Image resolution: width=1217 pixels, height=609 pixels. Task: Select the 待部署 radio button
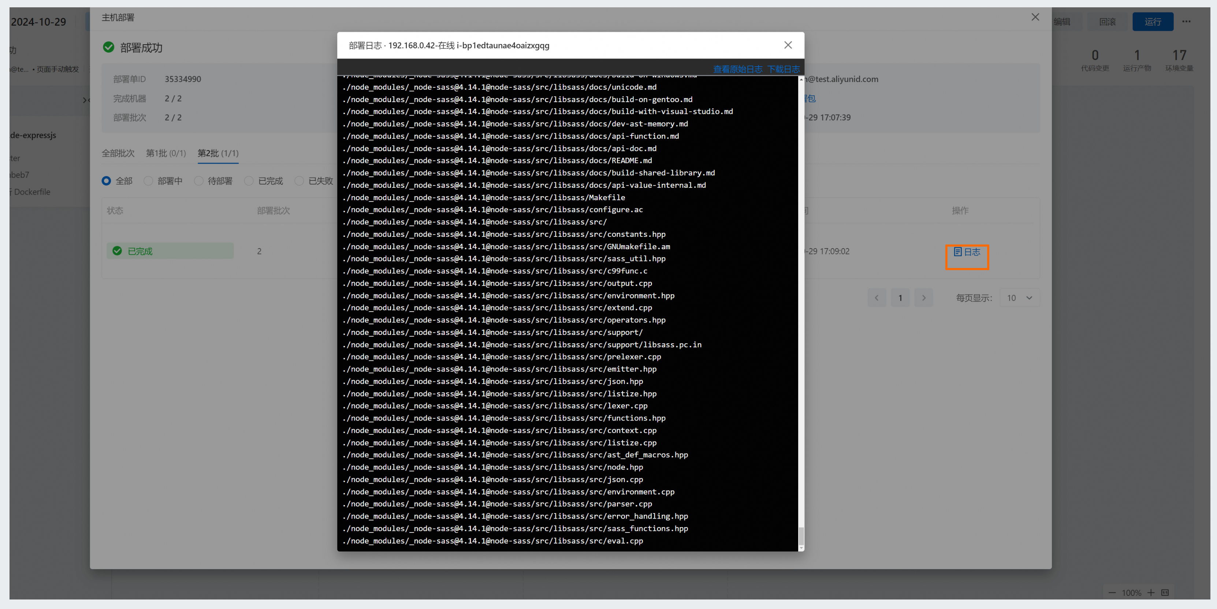coord(198,181)
